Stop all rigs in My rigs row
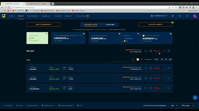199x111 pixels. pos(150,51)
